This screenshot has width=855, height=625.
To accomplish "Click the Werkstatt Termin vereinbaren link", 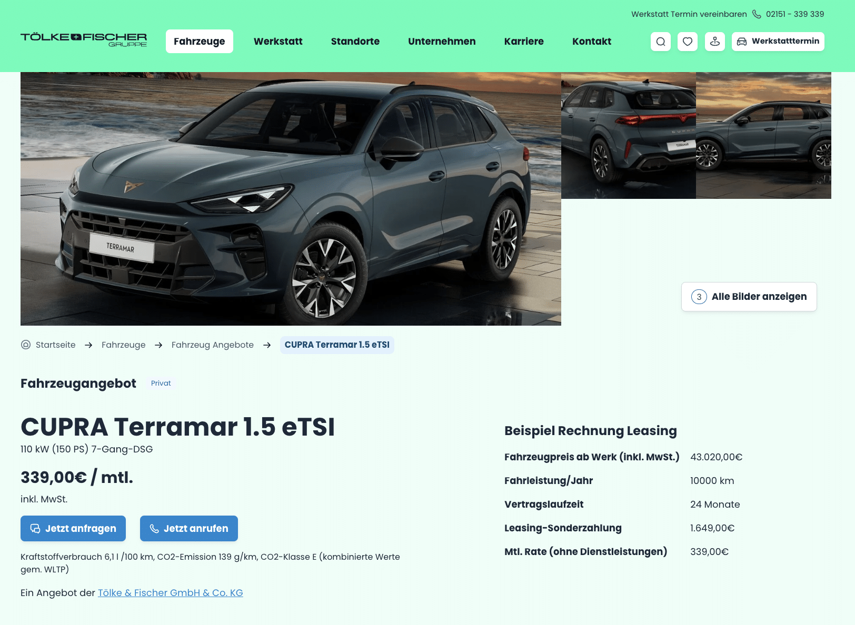I will point(689,14).
